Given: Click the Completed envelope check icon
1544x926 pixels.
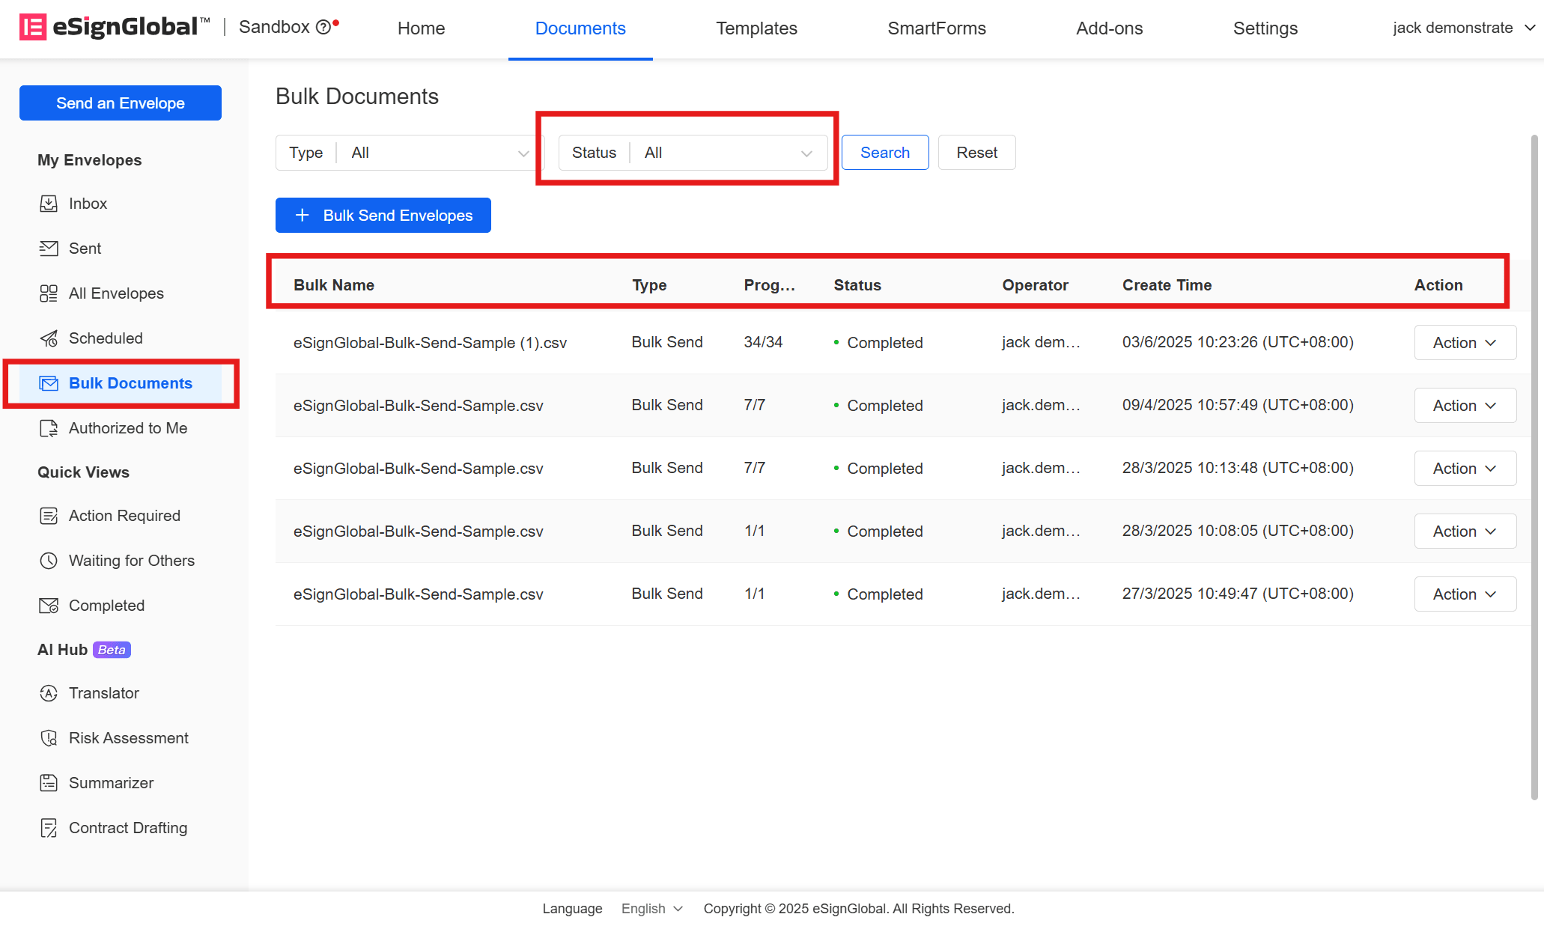Looking at the screenshot, I should coord(49,606).
